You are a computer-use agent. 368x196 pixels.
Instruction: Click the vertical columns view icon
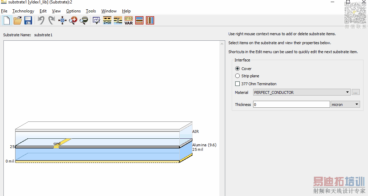pyautogui.click(x=150, y=20)
